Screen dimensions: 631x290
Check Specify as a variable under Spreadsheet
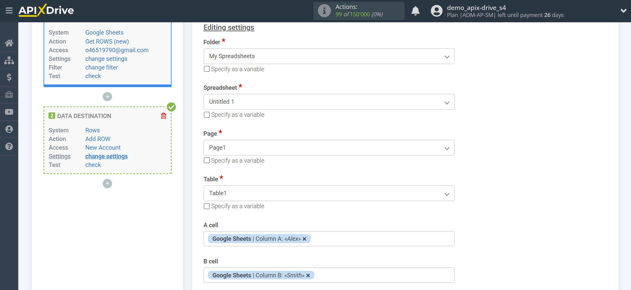click(206, 114)
